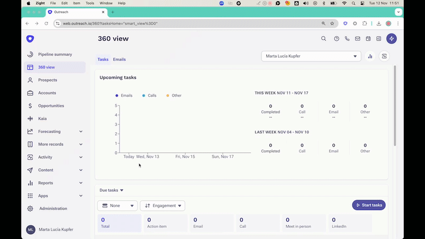Click the purple lightning bolt button
The width and height of the screenshot is (425, 239).
pos(392,39)
